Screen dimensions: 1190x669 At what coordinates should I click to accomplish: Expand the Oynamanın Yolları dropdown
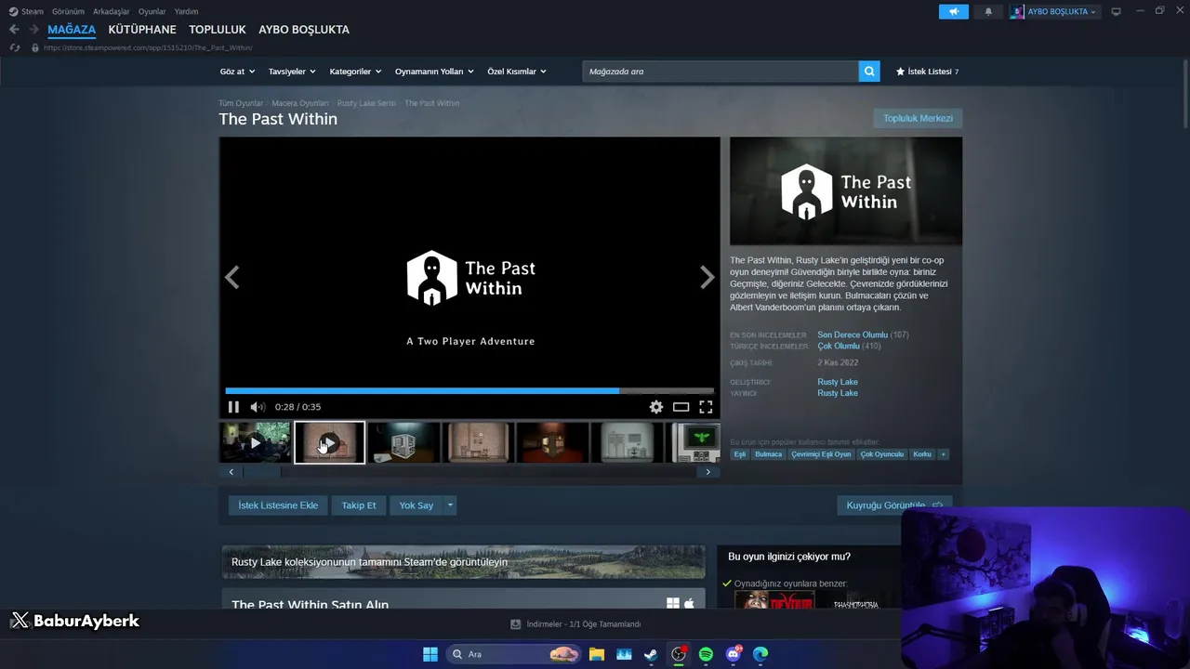pyautogui.click(x=434, y=72)
